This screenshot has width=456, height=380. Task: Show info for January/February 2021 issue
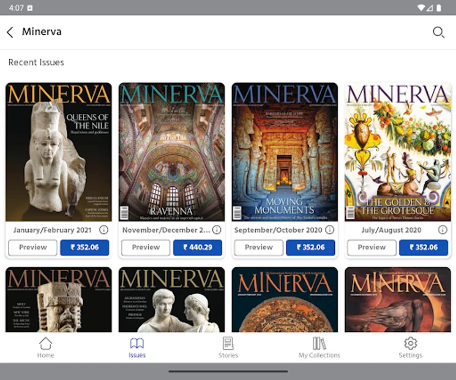104,230
